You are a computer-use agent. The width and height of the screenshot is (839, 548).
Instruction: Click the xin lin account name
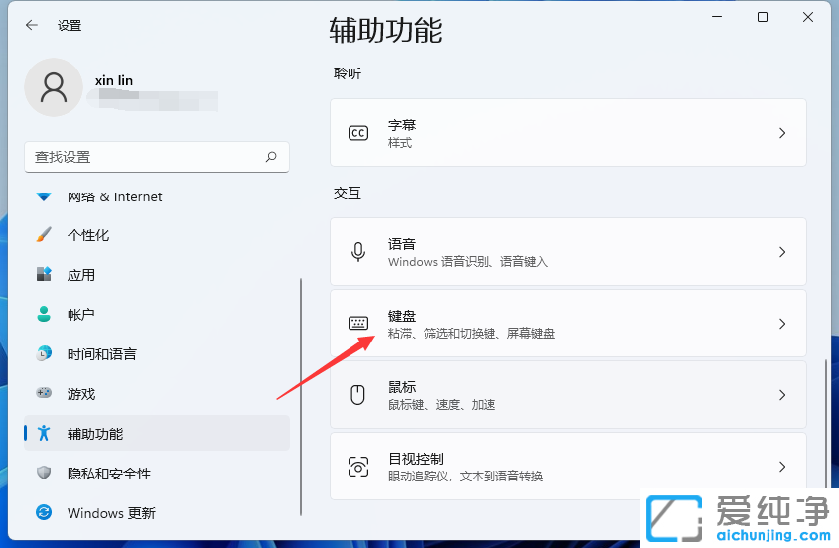point(114,80)
